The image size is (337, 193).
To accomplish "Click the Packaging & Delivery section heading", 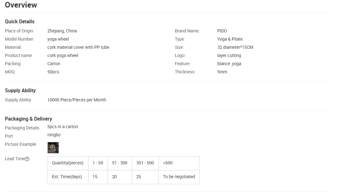I will (x=29, y=119).
